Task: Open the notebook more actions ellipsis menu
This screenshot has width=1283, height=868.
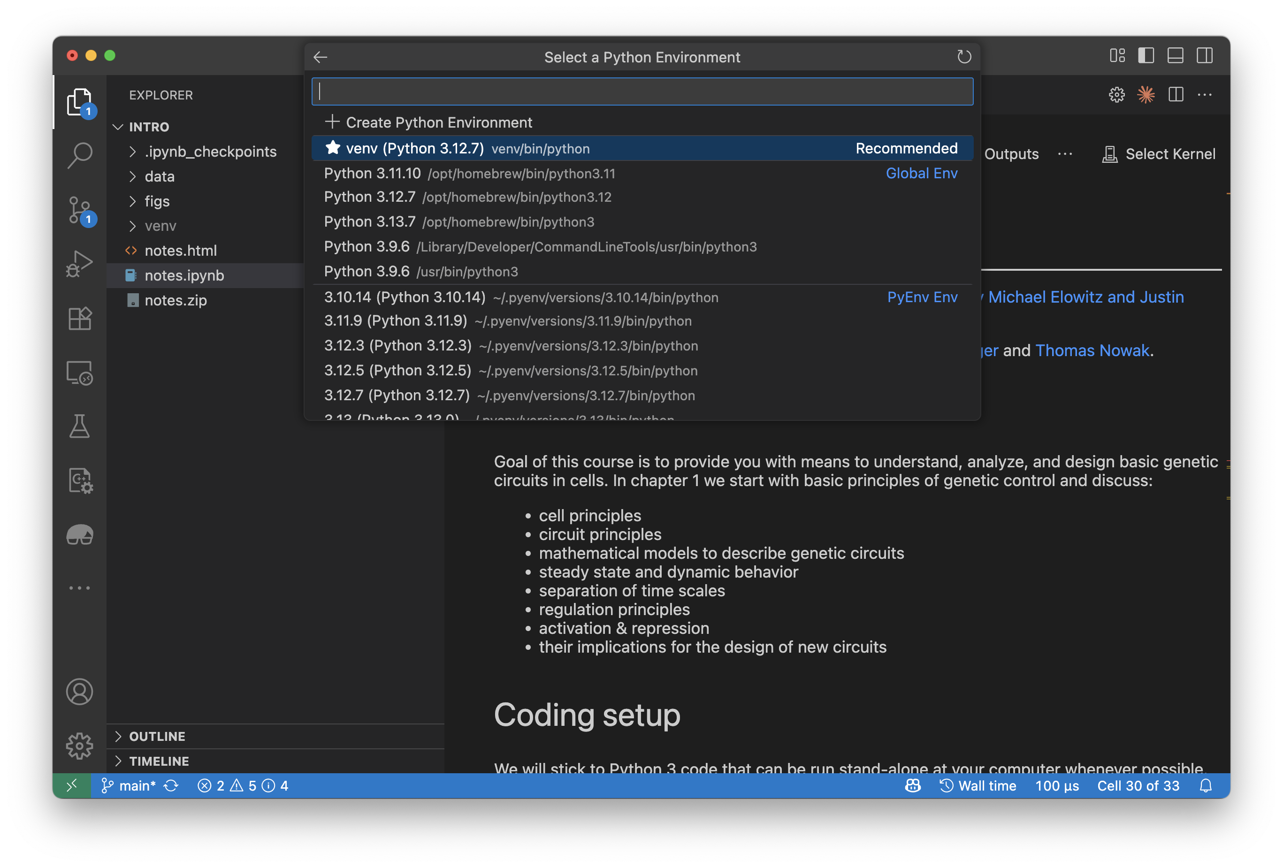Action: 1205,94
